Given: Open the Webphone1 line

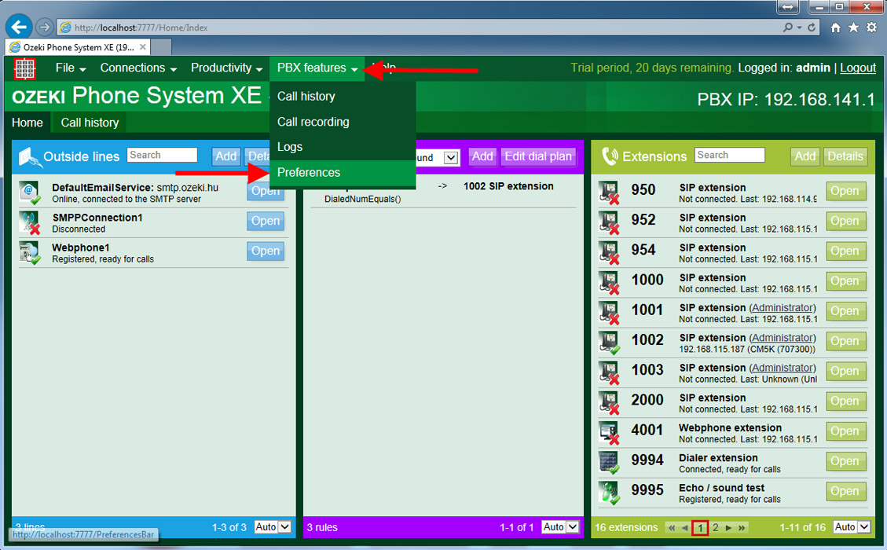Looking at the screenshot, I should pos(266,251).
